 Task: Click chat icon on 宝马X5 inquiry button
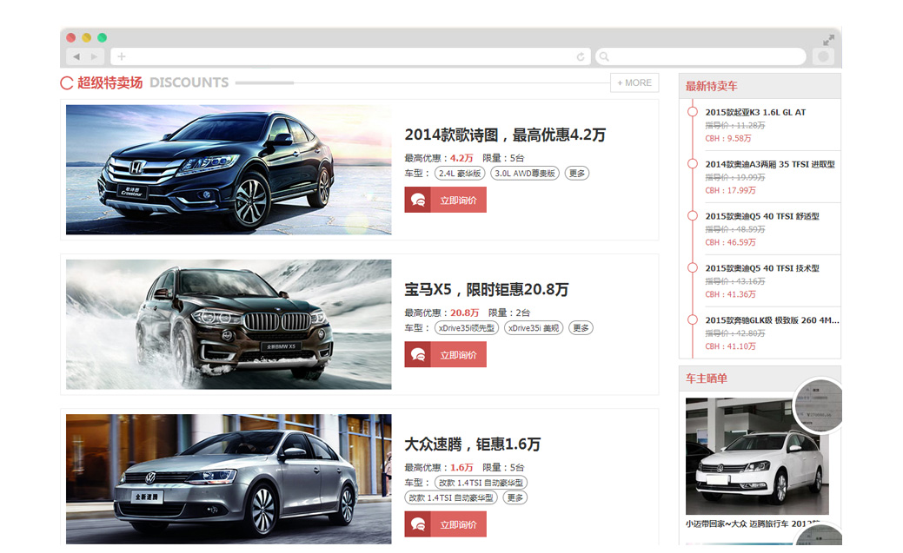pos(417,354)
